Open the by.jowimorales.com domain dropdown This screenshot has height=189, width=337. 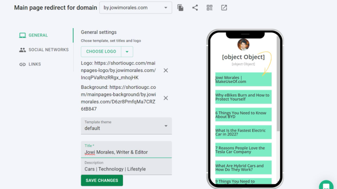pos(136,8)
